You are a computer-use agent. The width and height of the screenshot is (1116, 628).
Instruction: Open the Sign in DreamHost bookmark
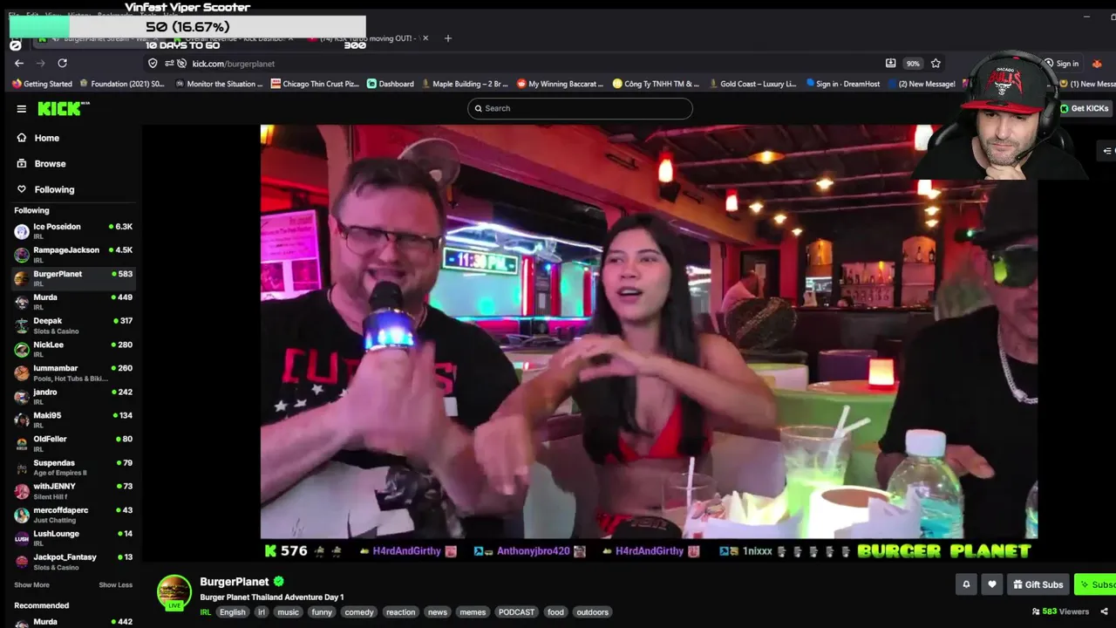tap(843, 84)
